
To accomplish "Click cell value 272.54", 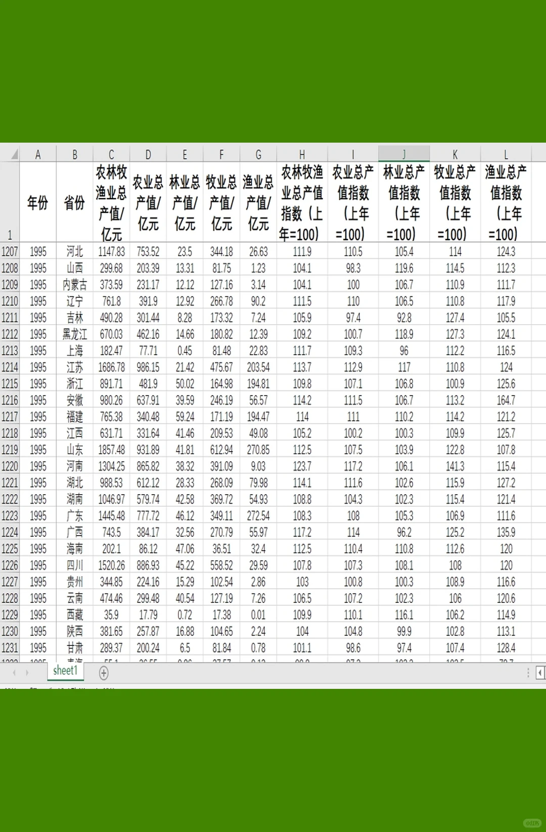I will (258, 516).
